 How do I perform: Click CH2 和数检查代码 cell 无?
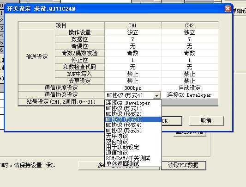tap(190, 67)
